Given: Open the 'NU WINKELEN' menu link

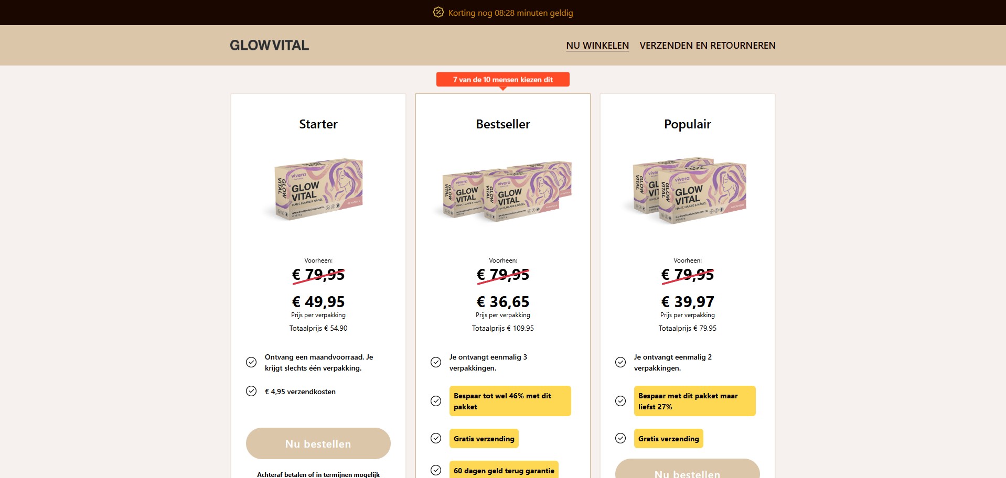Looking at the screenshot, I should pos(597,46).
